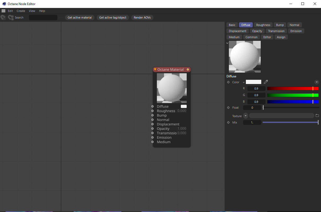Screen dimensions: 321x212
Task: Click the Render AOVs button
Action: pyautogui.click(x=142, y=17)
